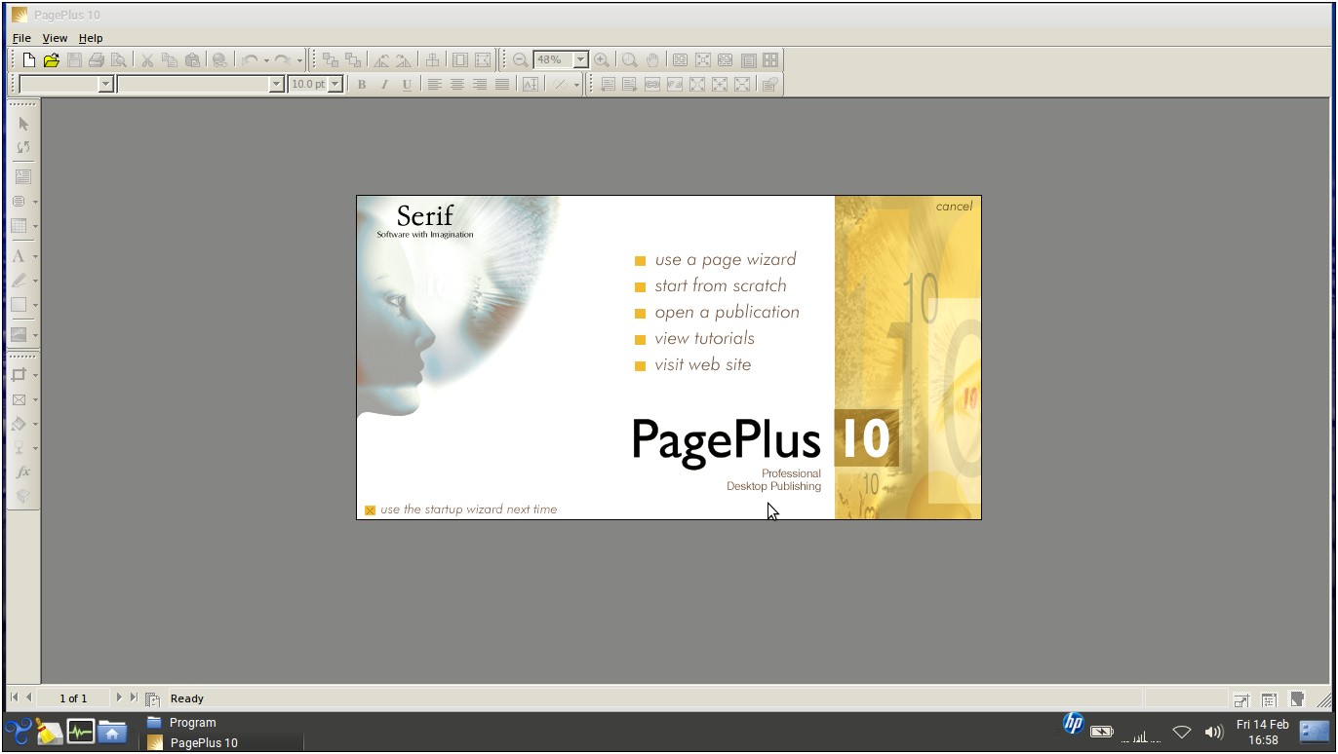Image resolution: width=1338 pixels, height=754 pixels.
Task: Click the volume speaker tray icon
Action: point(1214,732)
